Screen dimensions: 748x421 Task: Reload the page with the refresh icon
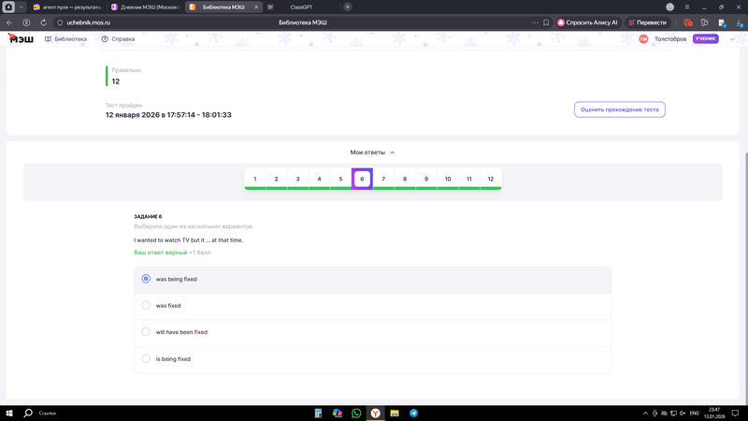[43, 22]
